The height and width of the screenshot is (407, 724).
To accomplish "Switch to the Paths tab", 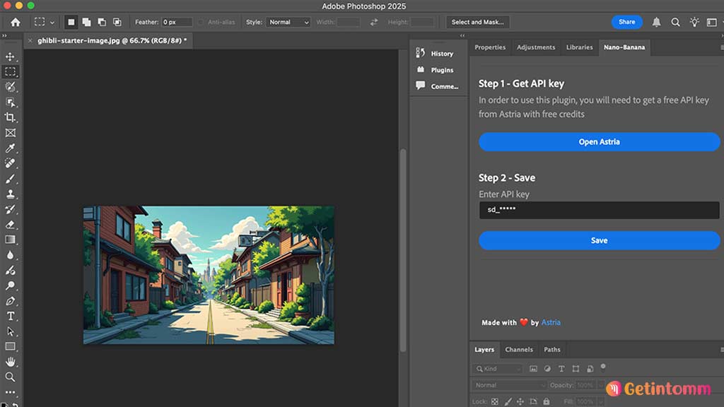I will tap(551, 349).
